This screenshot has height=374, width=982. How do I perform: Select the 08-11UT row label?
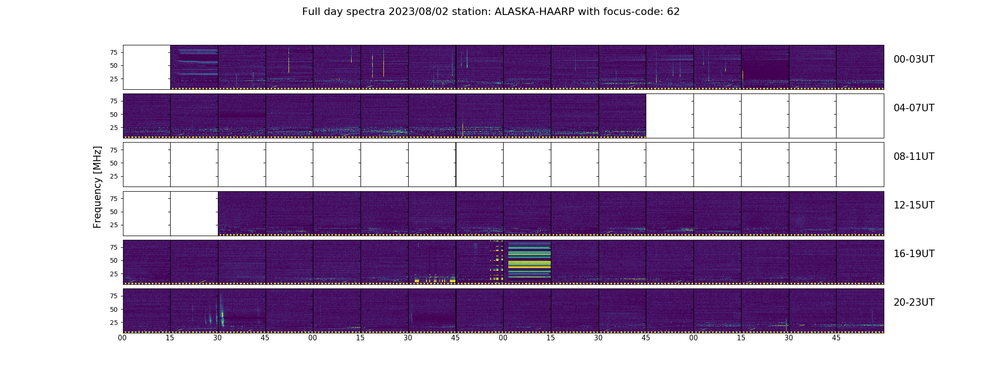(x=914, y=157)
